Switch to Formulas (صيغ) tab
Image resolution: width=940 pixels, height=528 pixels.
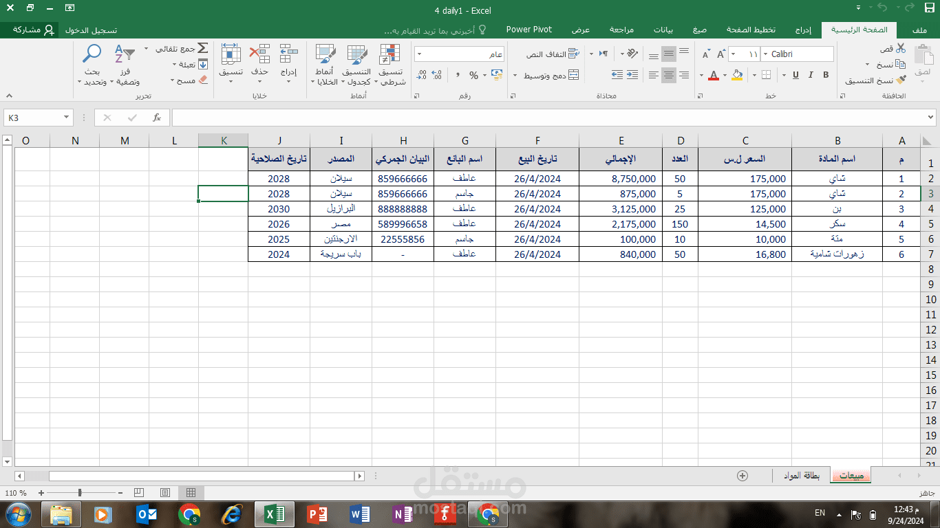700,30
